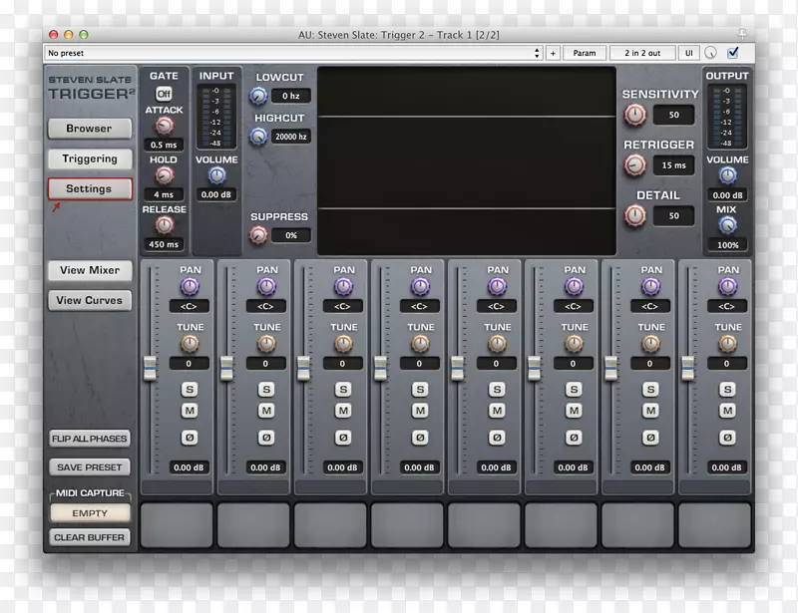Click the Highcut 20000 hz value field
The width and height of the screenshot is (798, 613).
pyautogui.click(x=291, y=137)
